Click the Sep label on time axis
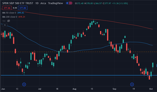The height and width of the screenshot is (92, 157). pyautogui.click(x=114, y=89)
